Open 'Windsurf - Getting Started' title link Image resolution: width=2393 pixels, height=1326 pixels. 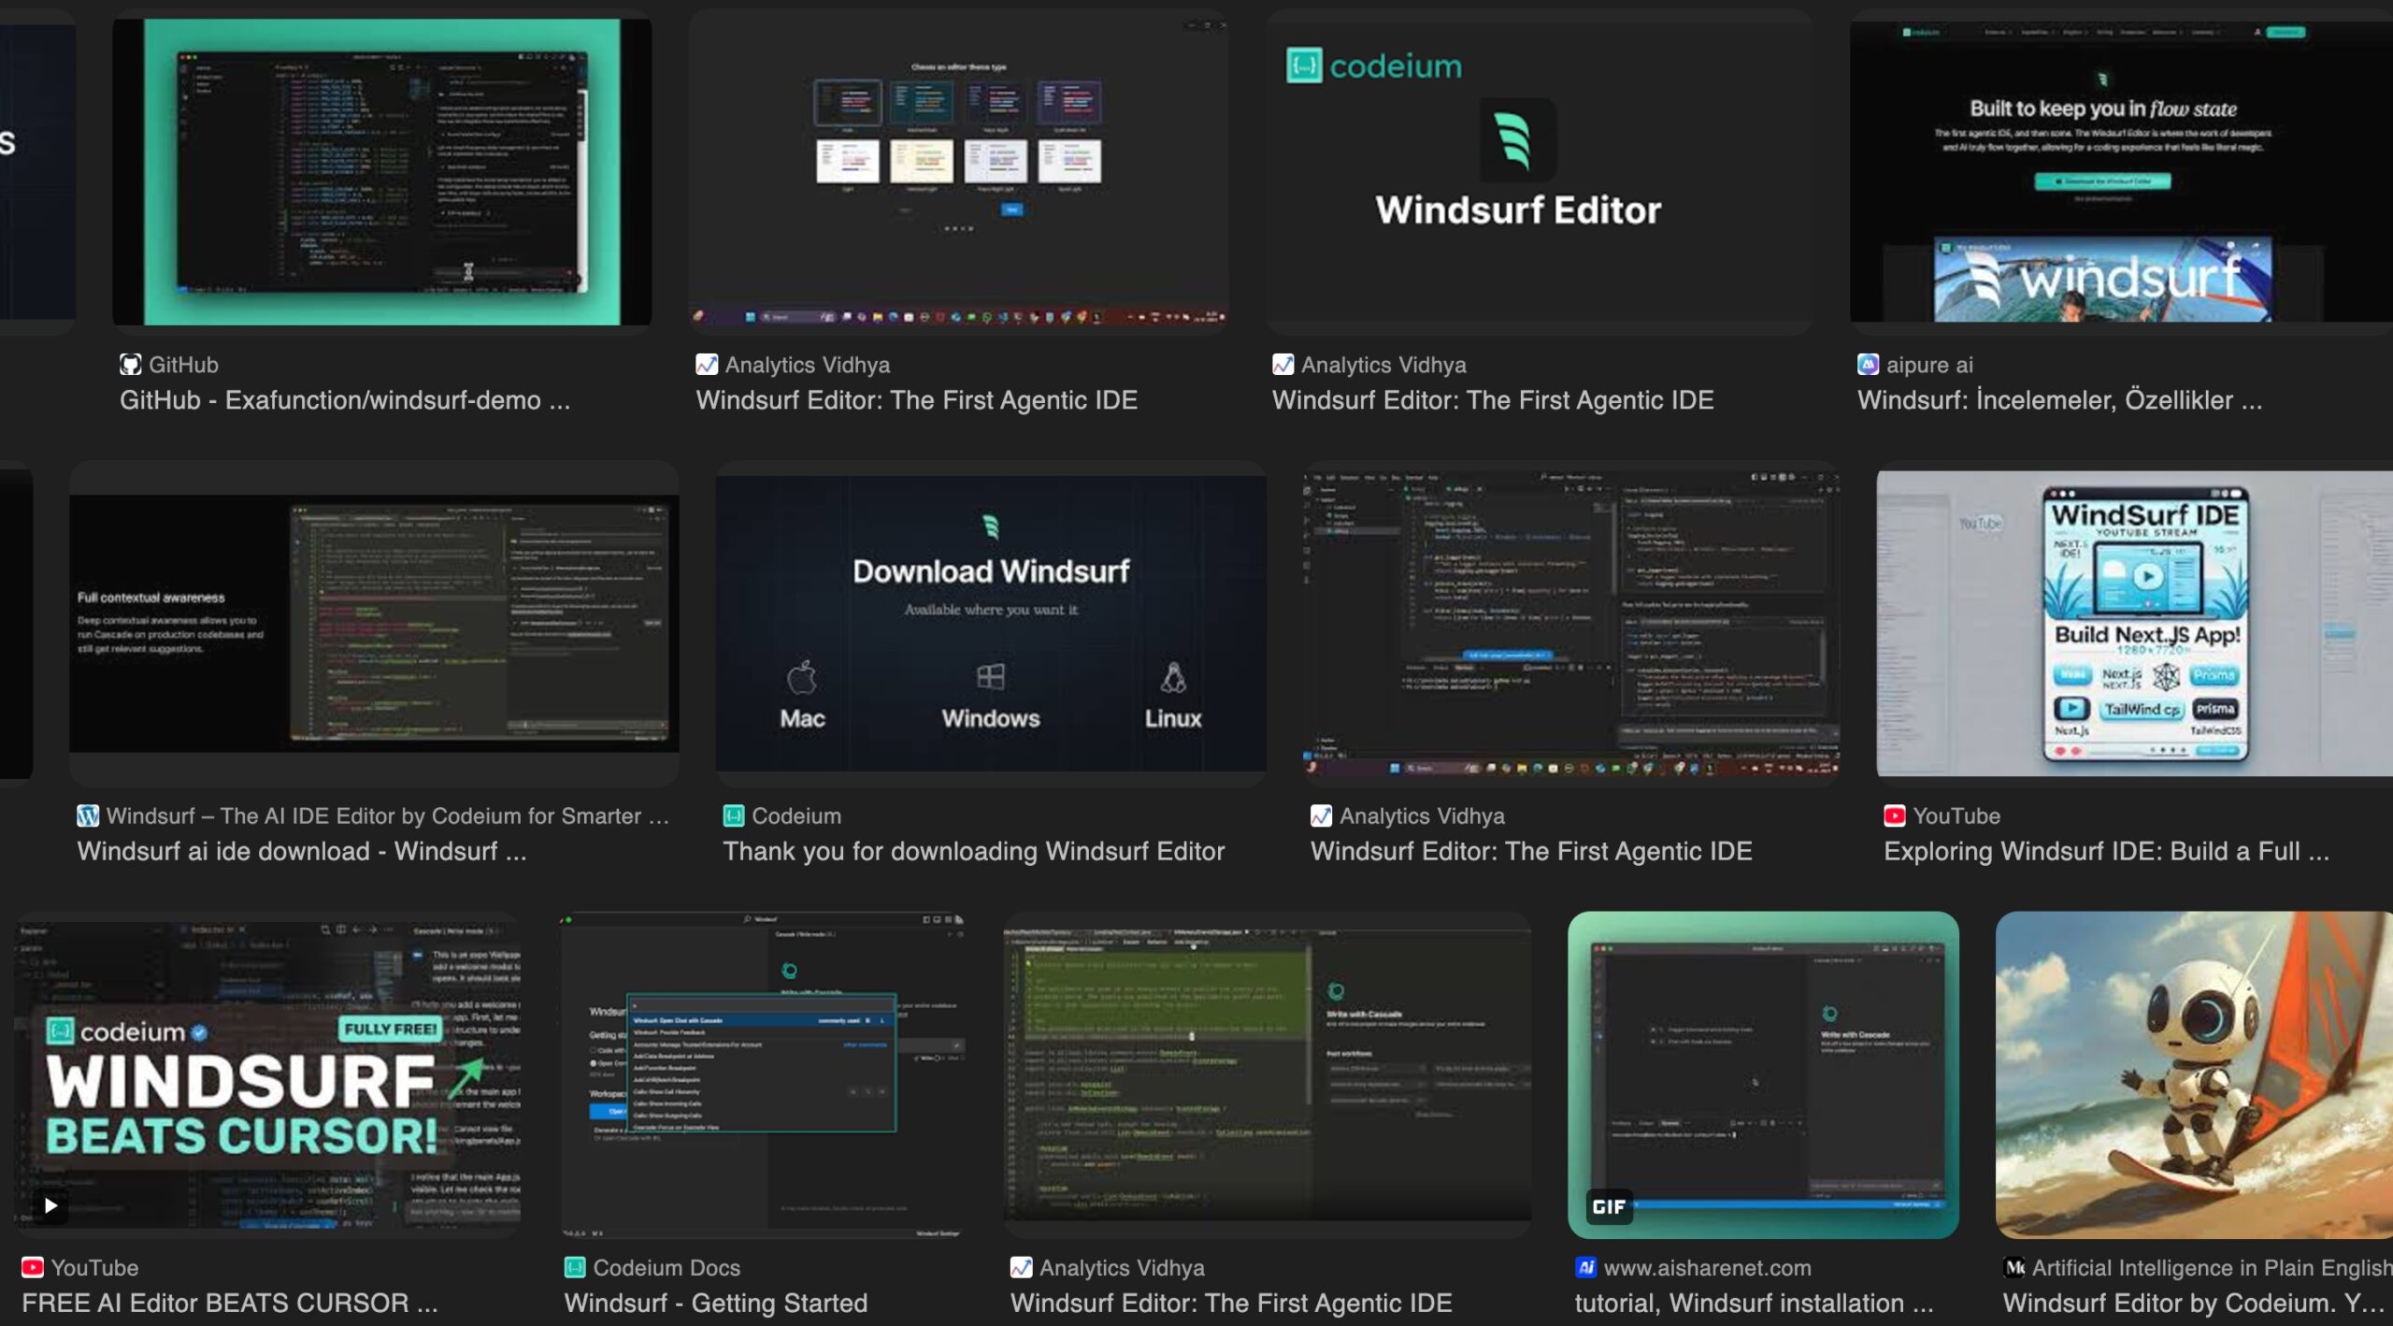tap(715, 1303)
